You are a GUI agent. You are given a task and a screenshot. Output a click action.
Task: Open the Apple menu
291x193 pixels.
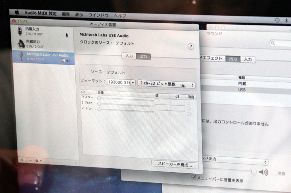pyautogui.click(x=17, y=12)
